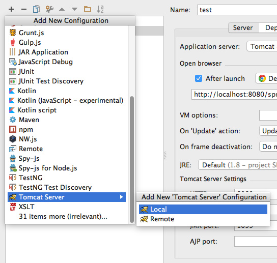
Task: Click the npm logo icon
Action: pos(13,129)
